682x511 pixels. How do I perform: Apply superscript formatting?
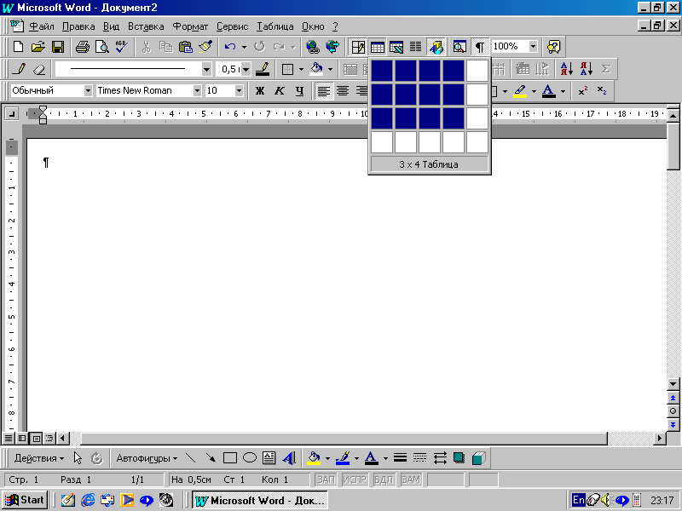tap(583, 91)
